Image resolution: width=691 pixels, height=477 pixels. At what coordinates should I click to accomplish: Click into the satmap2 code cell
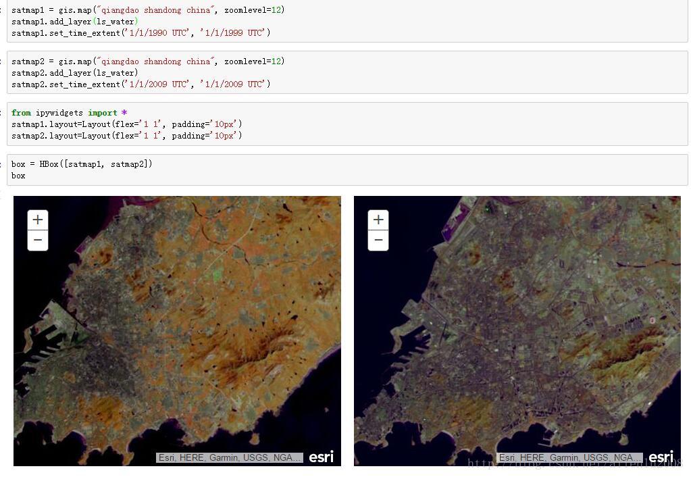coord(347,72)
